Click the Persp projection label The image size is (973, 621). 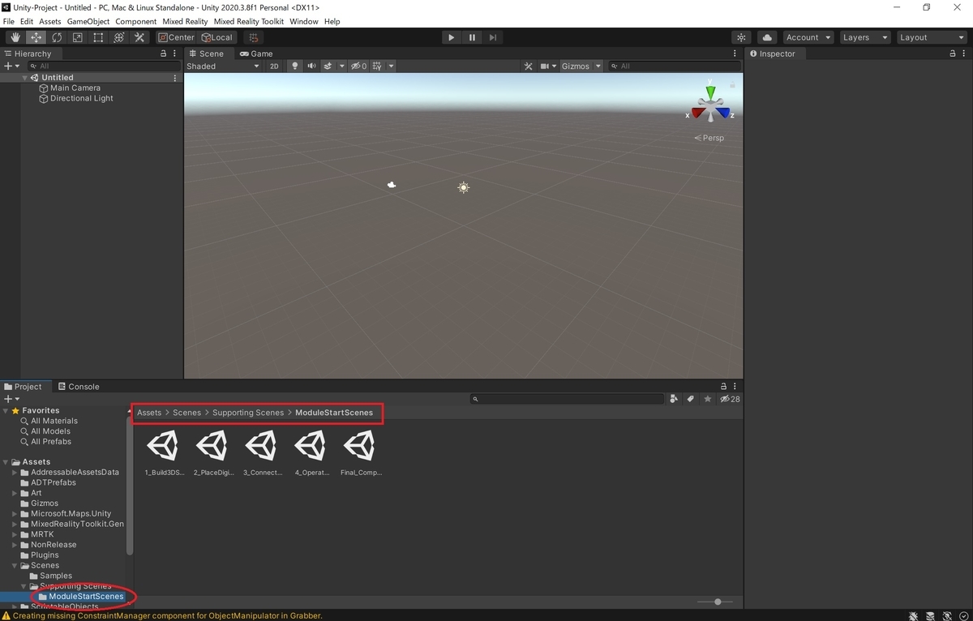pos(709,138)
